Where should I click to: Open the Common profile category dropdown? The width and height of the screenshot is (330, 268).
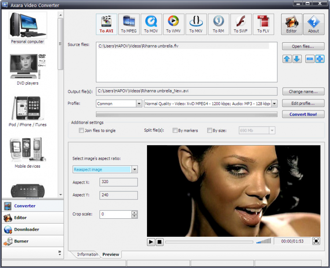coord(139,103)
